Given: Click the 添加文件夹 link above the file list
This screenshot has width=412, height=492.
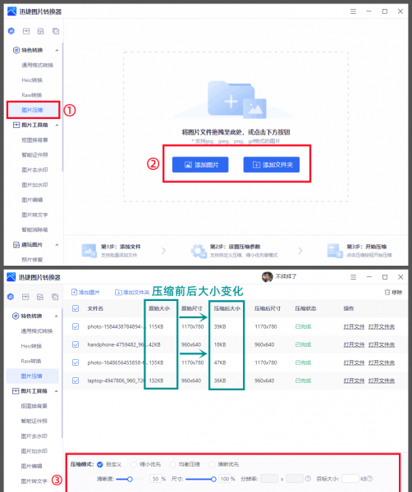Looking at the screenshot, I should pos(132,293).
